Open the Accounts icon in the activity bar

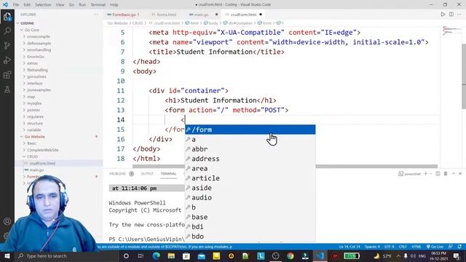click(x=7, y=221)
